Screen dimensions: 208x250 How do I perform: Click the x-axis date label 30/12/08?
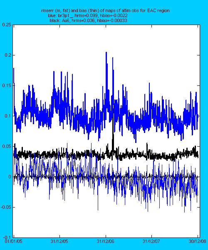(x=197, y=241)
